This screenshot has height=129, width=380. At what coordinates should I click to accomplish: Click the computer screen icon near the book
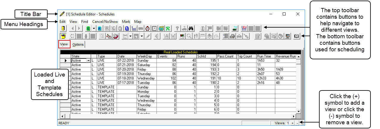point(288,36)
